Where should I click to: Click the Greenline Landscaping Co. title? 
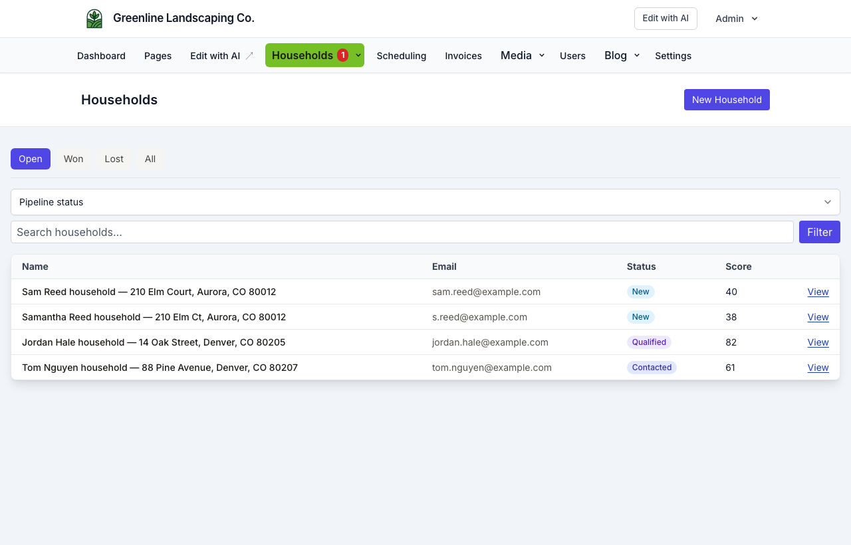(x=183, y=18)
